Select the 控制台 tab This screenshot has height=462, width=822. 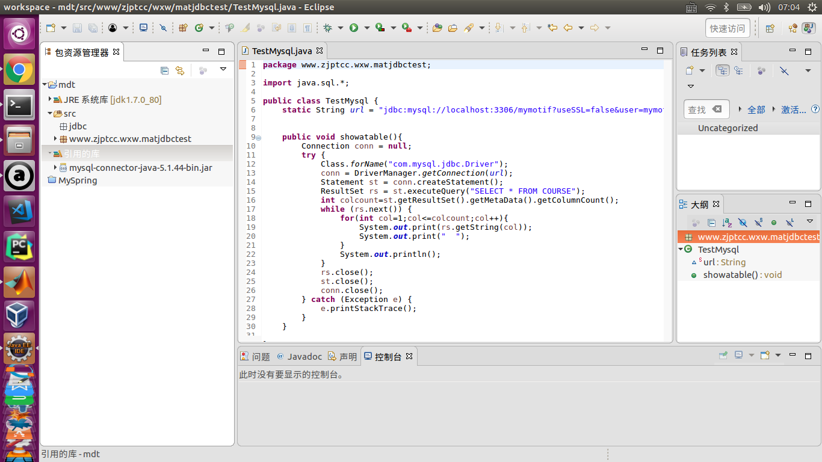click(x=388, y=356)
